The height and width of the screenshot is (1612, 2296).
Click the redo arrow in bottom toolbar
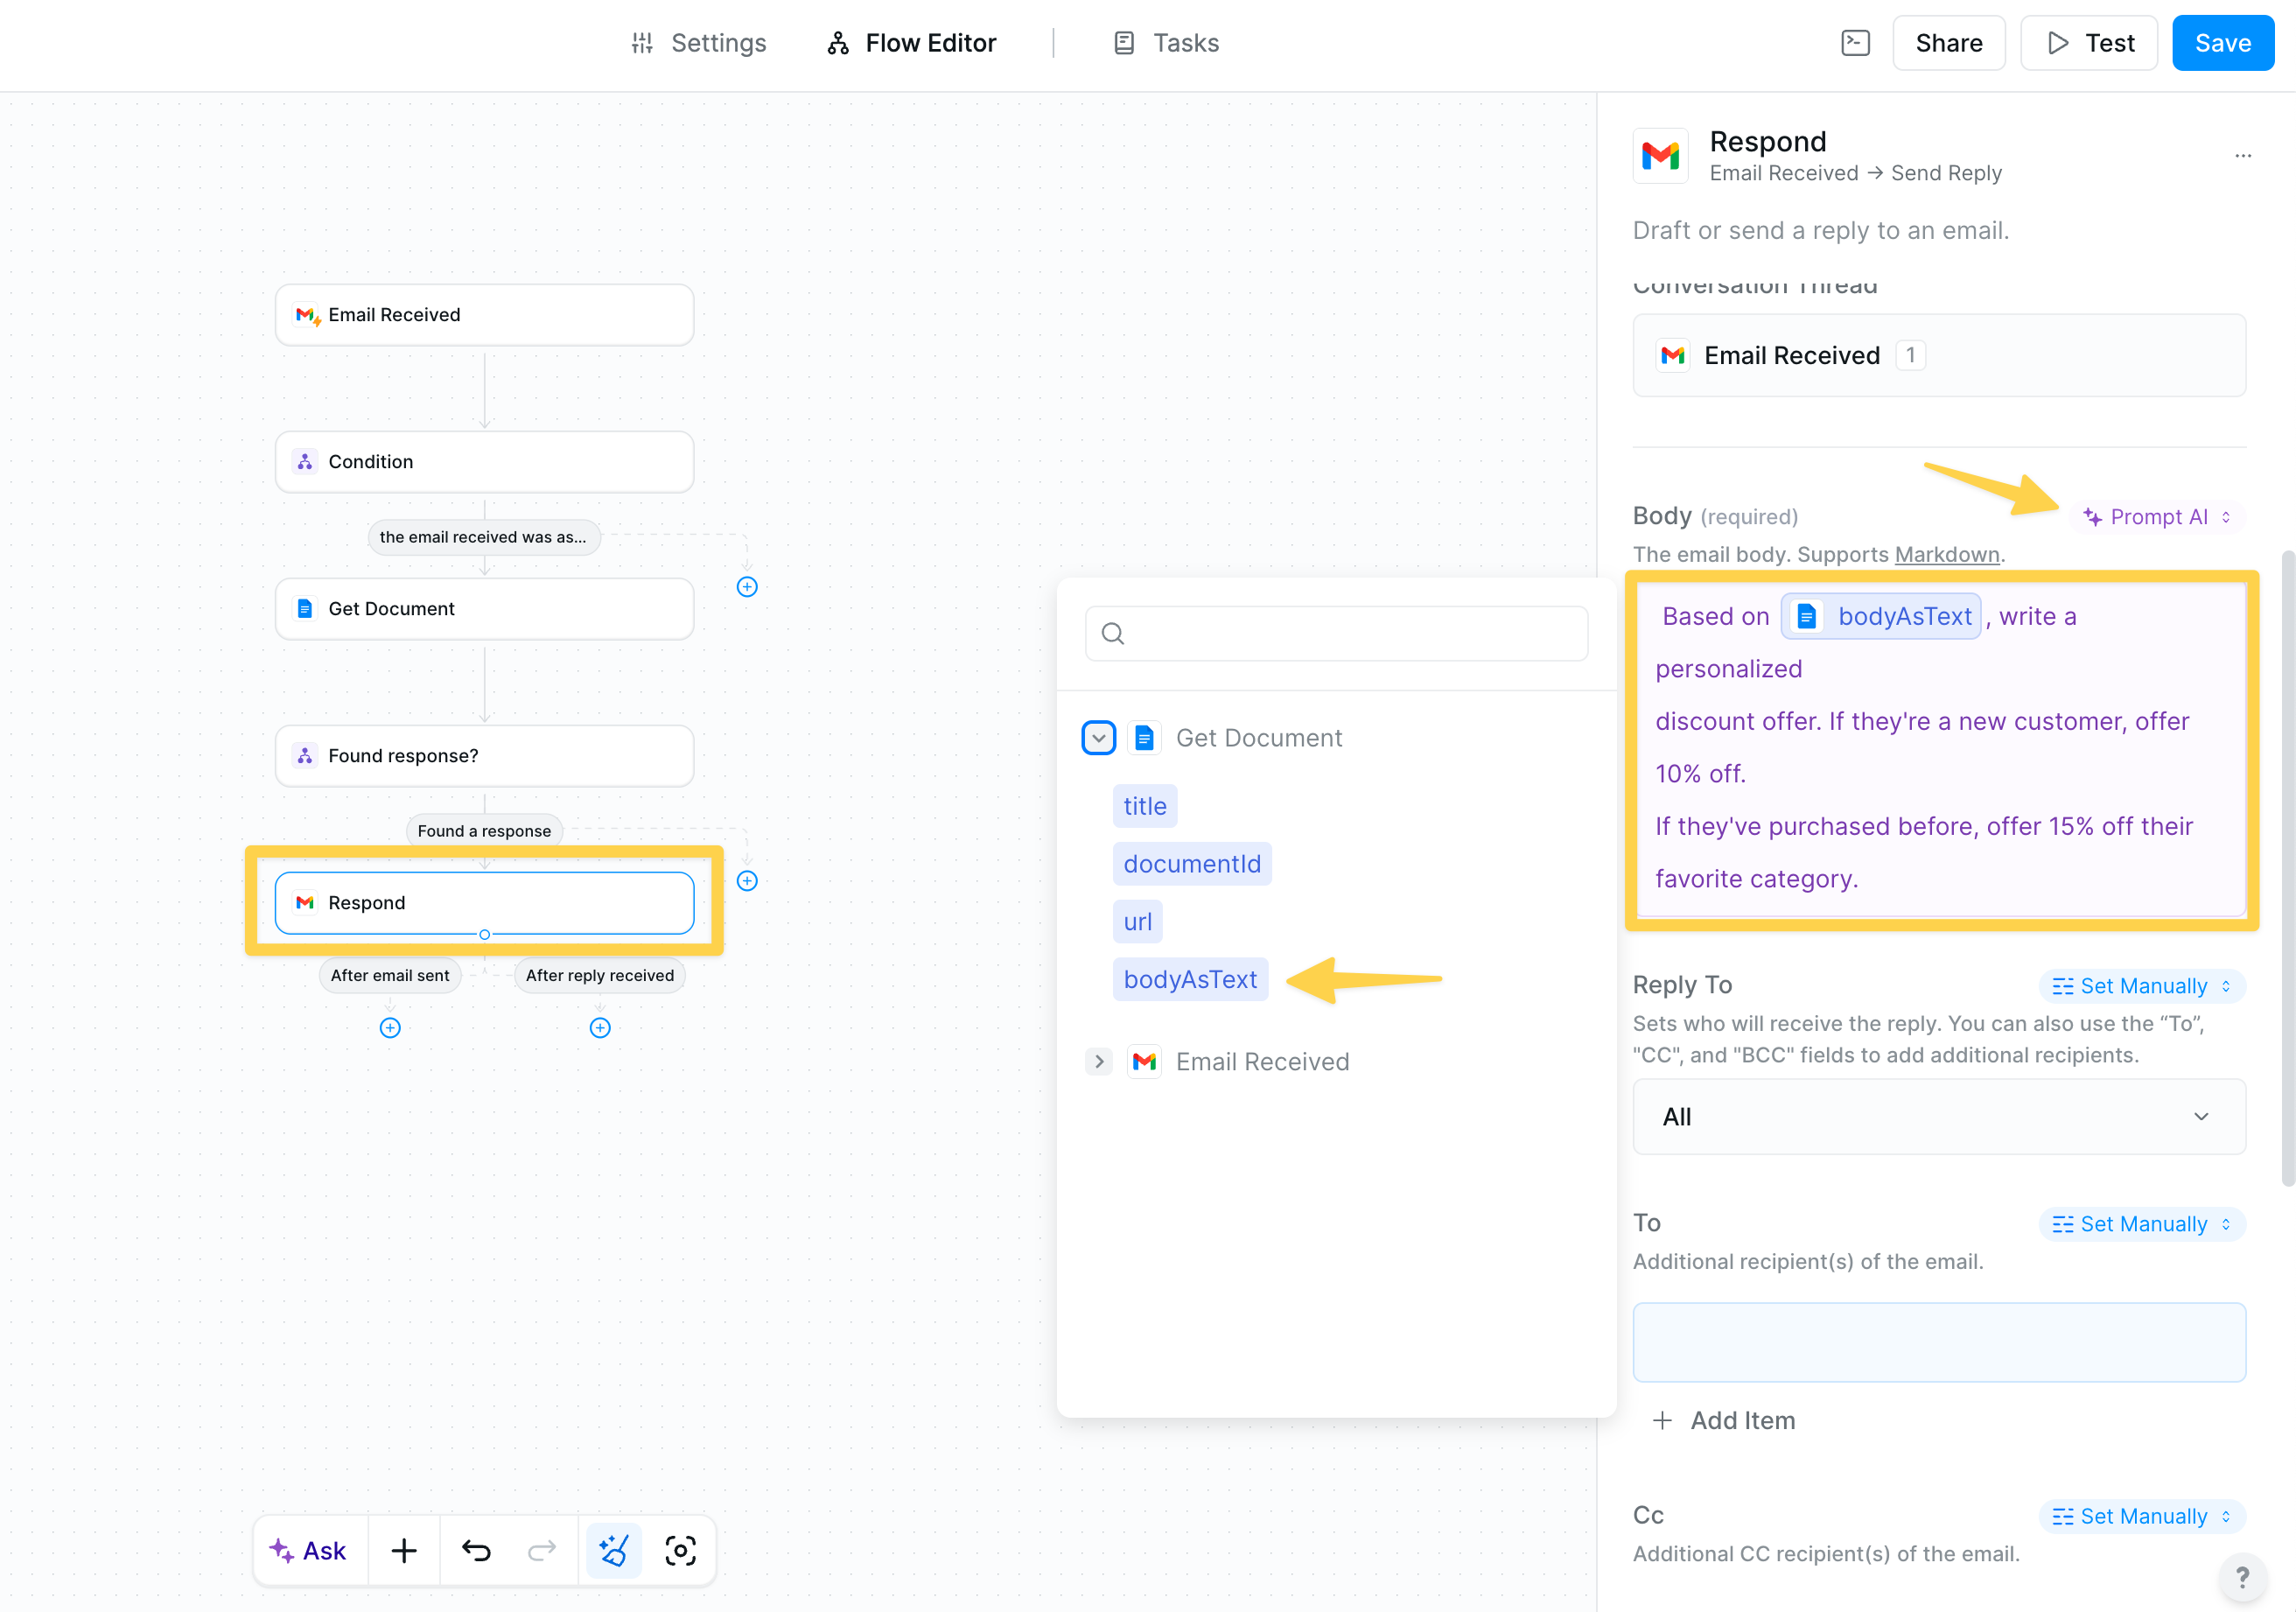(541, 1550)
